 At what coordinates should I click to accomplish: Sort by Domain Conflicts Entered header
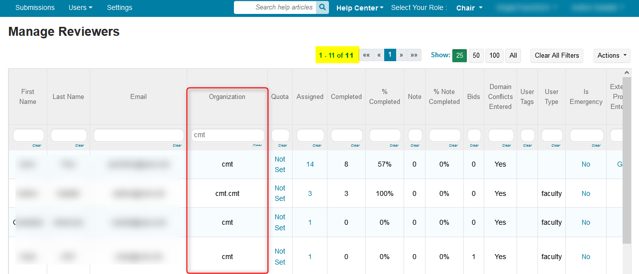[500, 96]
